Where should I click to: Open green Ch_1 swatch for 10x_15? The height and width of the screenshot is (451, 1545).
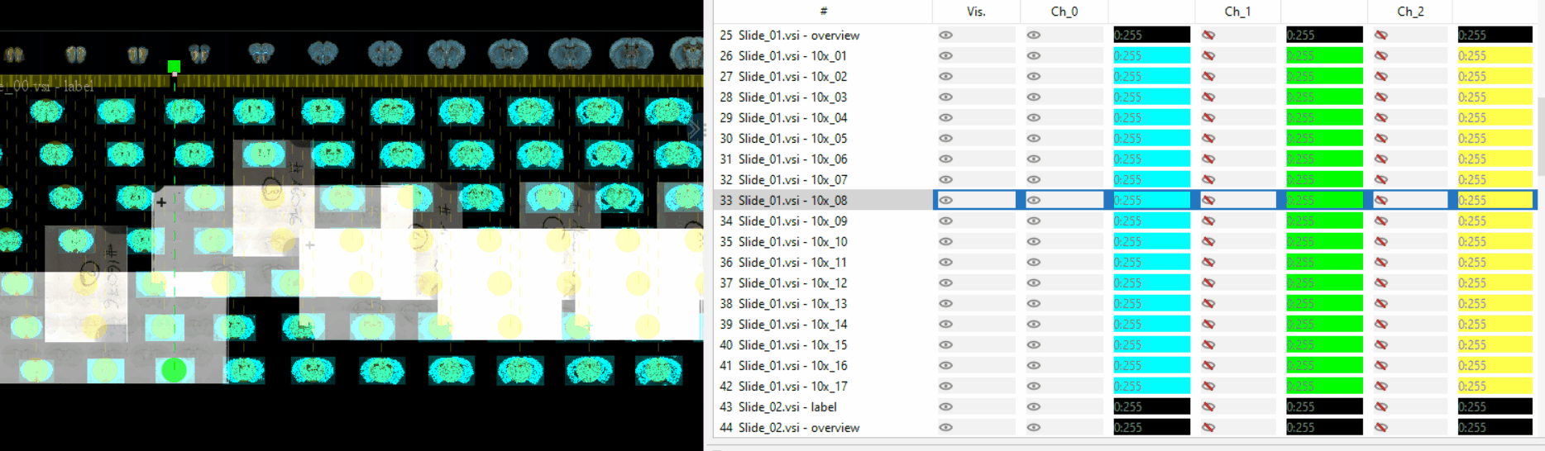pos(1324,344)
